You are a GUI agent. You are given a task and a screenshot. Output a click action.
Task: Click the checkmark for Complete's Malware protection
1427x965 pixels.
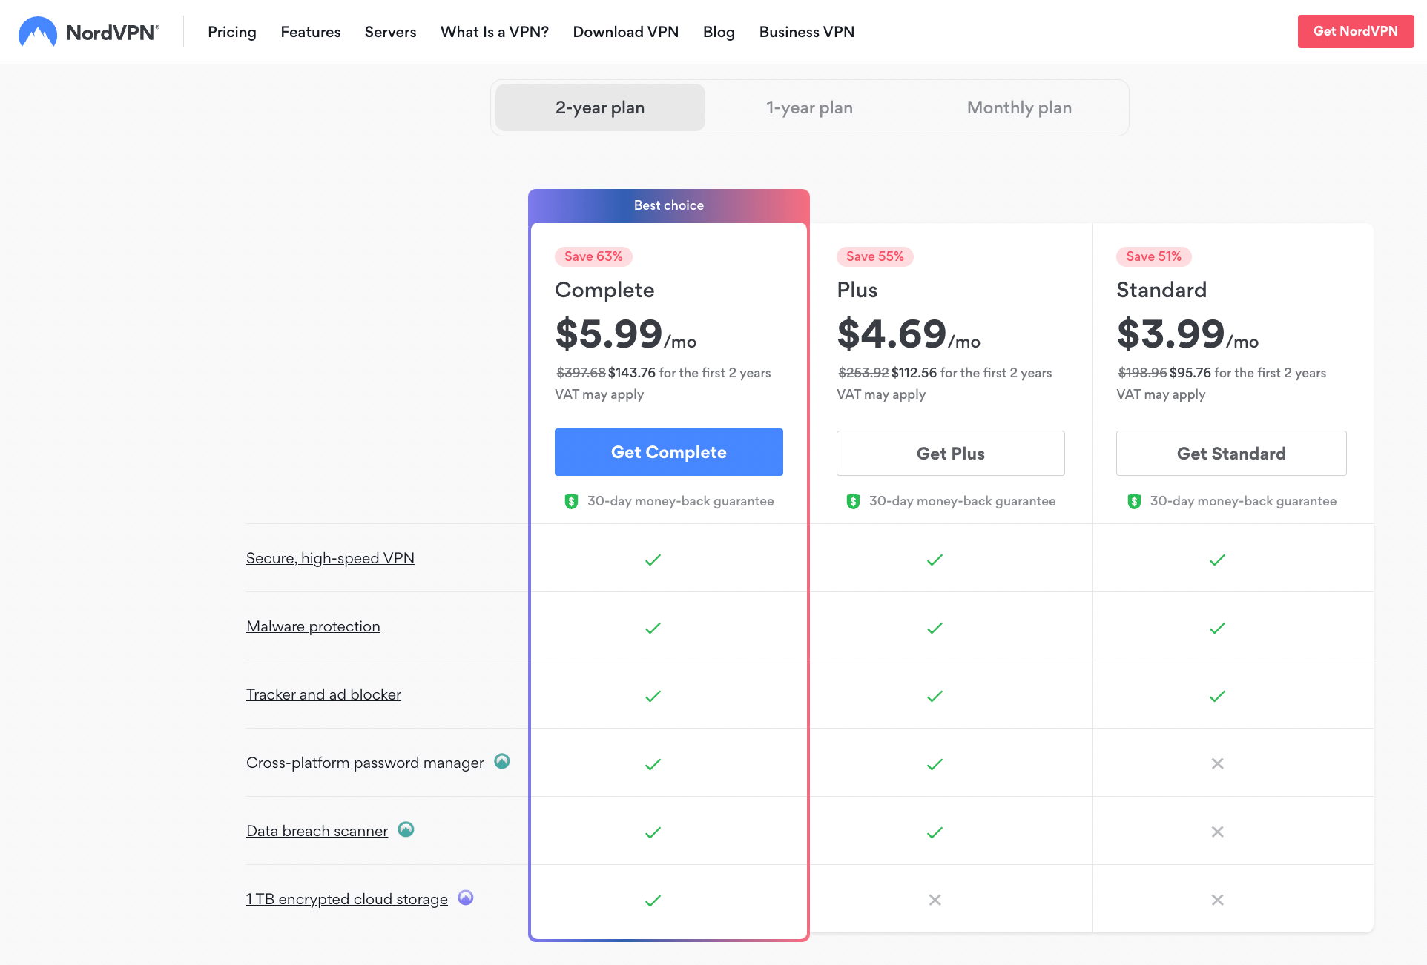click(x=653, y=627)
